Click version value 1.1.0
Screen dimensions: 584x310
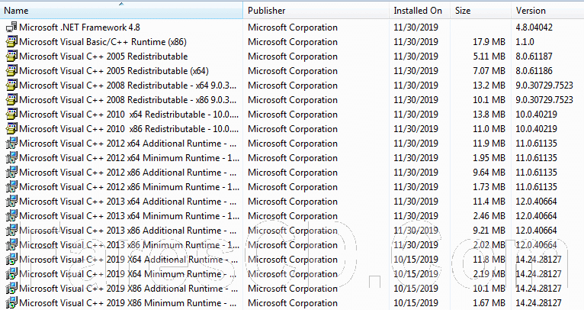525,42
